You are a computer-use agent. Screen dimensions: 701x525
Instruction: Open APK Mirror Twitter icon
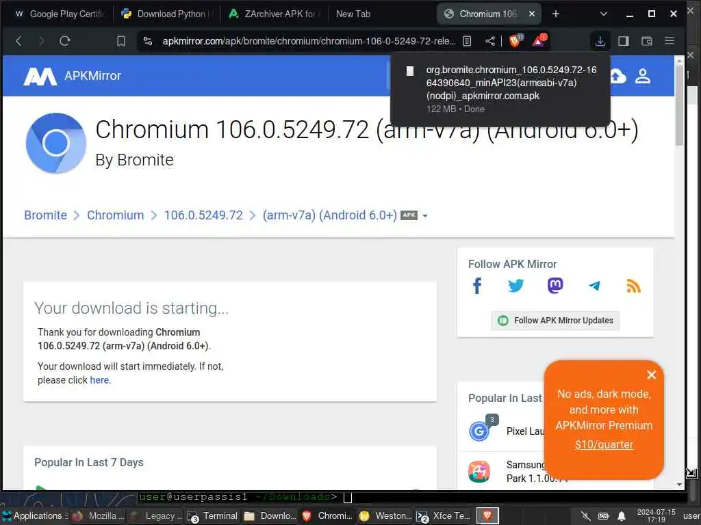coord(516,286)
